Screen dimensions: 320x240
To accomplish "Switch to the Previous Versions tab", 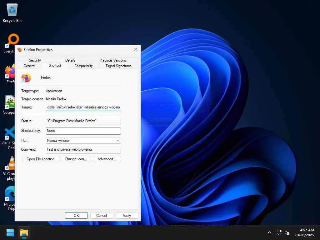I will tap(112, 60).
